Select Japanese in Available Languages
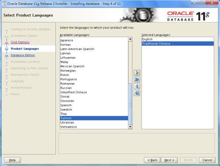220x166 pixels. pyautogui.click(x=94, y=40)
